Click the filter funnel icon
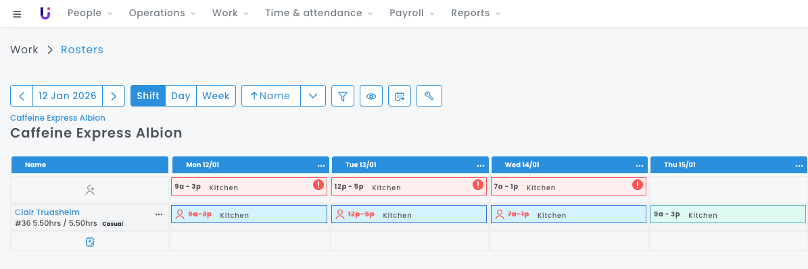This screenshot has height=269, width=808. point(343,96)
